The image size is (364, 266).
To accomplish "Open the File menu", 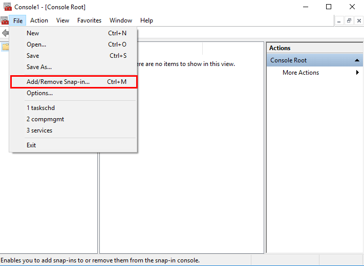I will coord(17,20).
